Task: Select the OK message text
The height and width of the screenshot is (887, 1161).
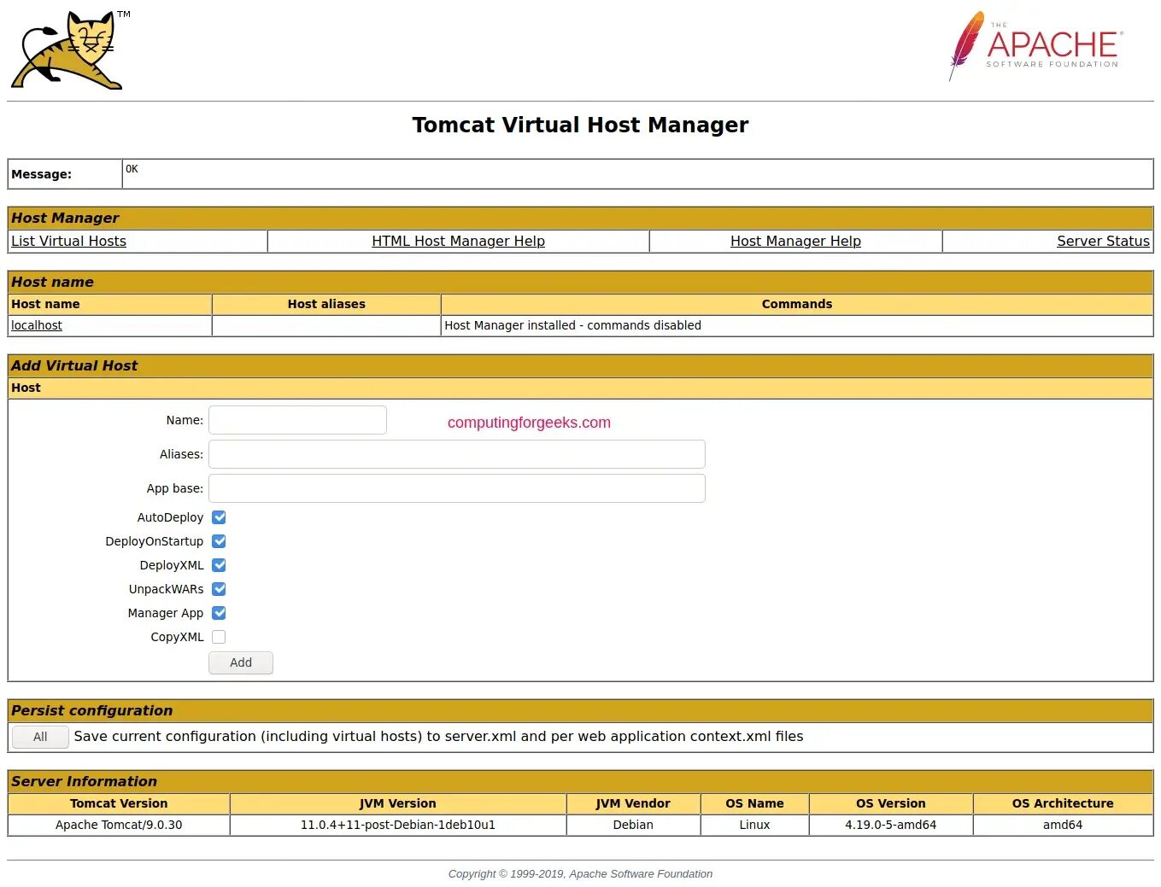Action: click(x=132, y=169)
